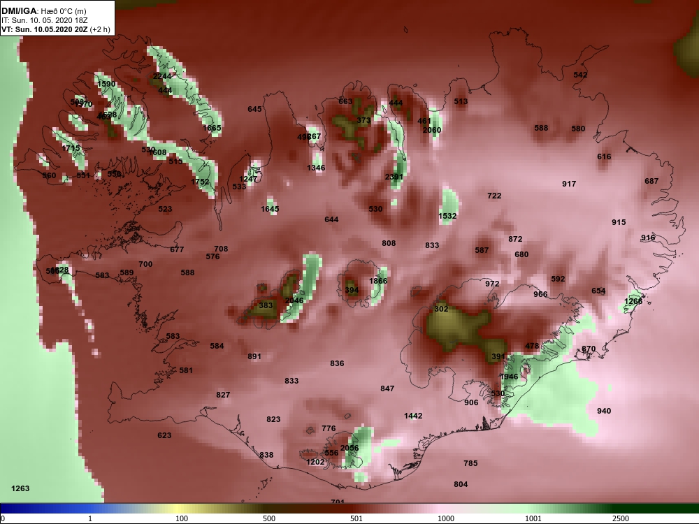Click the map value '1346'
The width and height of the screenshot is (699, 524).
(316, 168)
